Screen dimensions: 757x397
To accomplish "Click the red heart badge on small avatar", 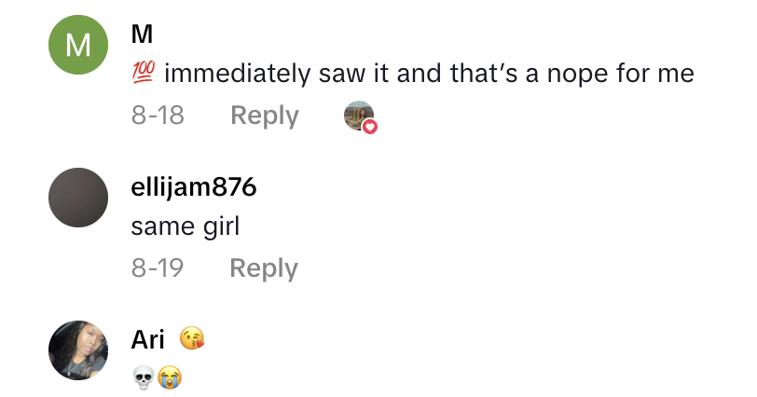I will point(370,126).
